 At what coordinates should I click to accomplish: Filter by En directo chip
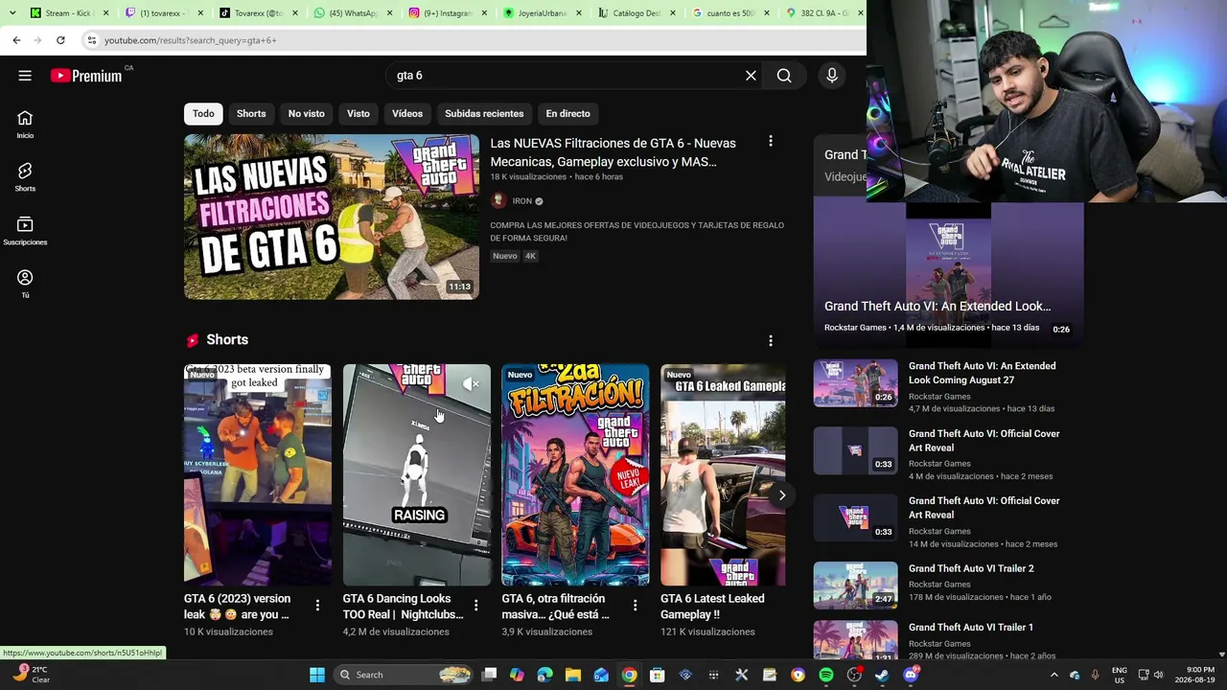pyautogui.click(x=568, y=113)
